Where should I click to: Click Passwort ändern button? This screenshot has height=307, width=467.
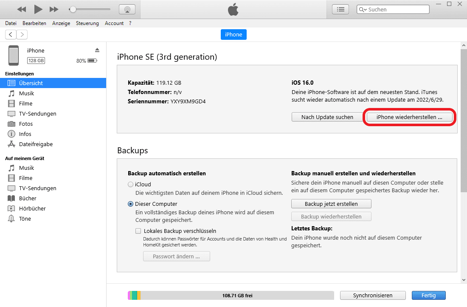[176, 256]
